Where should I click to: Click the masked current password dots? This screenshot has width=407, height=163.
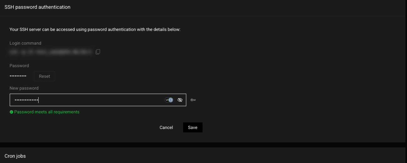pos(18,76)
